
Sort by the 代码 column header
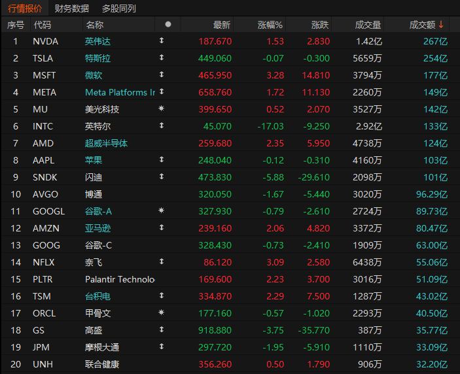click(43, 25)
